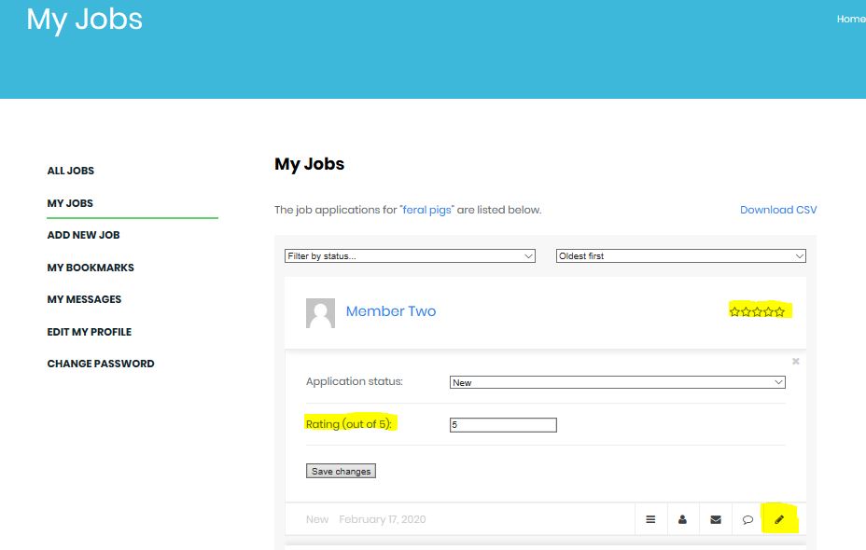This screenshot has height=550, width=866.
Task: Click the pencil edit icon
Action: [x=779, y=519]
